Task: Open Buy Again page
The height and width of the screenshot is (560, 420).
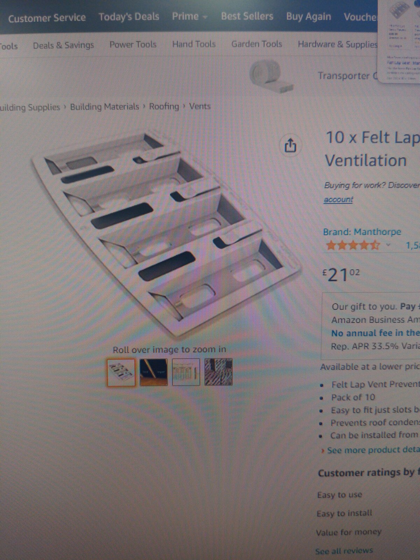Action: (308, 16)
